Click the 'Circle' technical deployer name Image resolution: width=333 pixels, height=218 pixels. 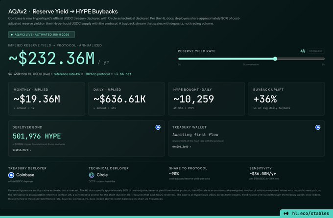[x=102, y=175]
